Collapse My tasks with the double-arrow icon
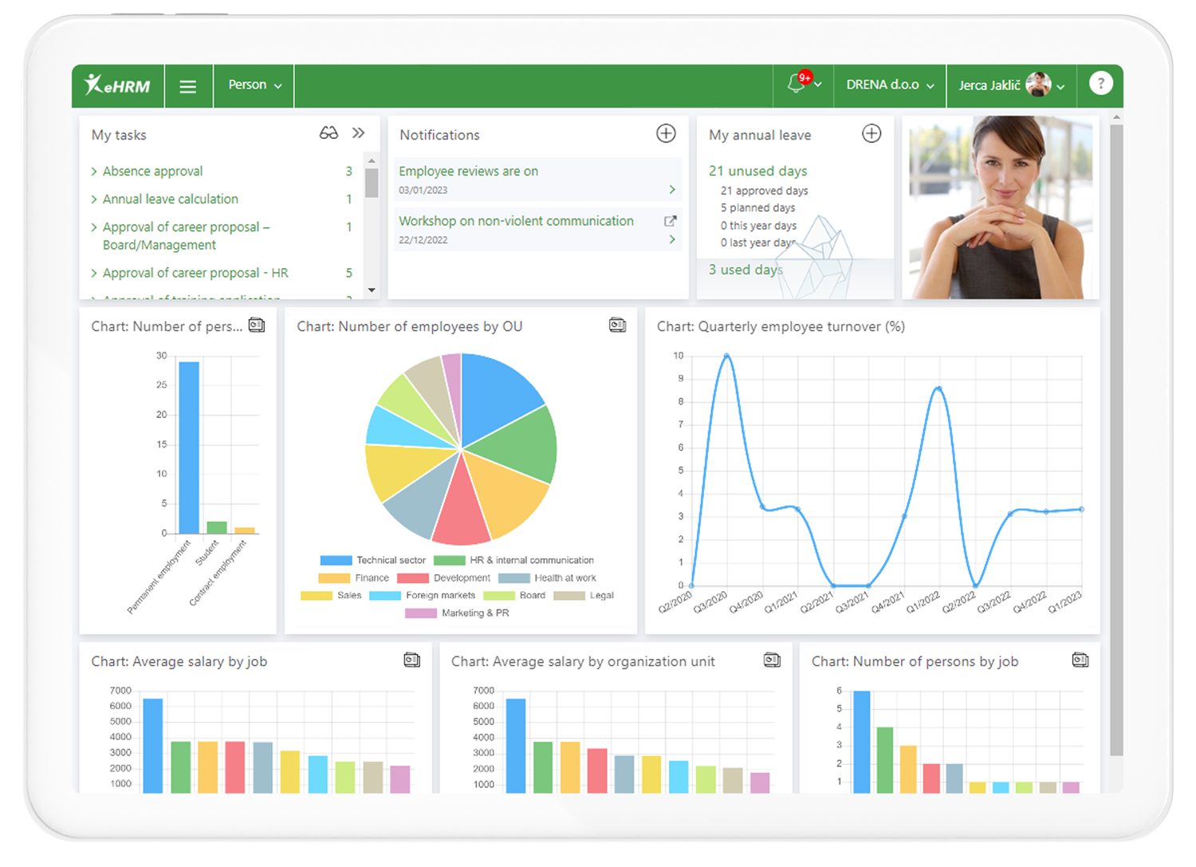 (x=359, y=133)
